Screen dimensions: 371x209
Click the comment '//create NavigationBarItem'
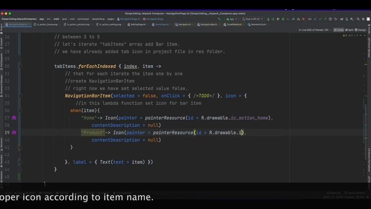pos(100,81)
